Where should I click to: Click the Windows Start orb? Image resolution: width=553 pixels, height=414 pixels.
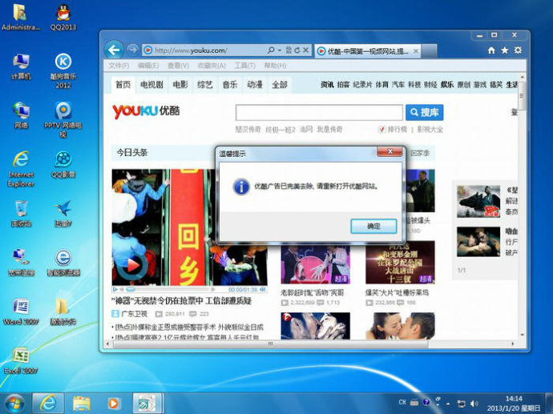pos(14,404)
